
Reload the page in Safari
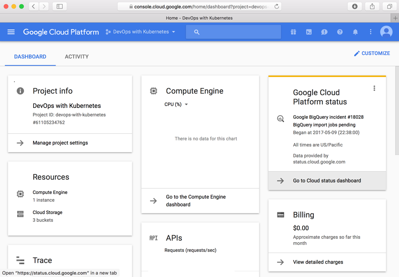pos(276,6)
